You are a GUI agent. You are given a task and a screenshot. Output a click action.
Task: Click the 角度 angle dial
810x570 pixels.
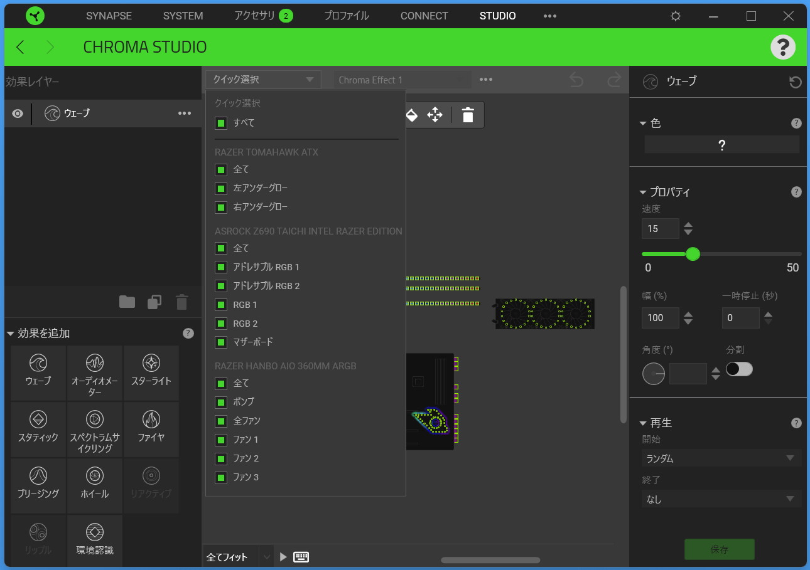654,374
